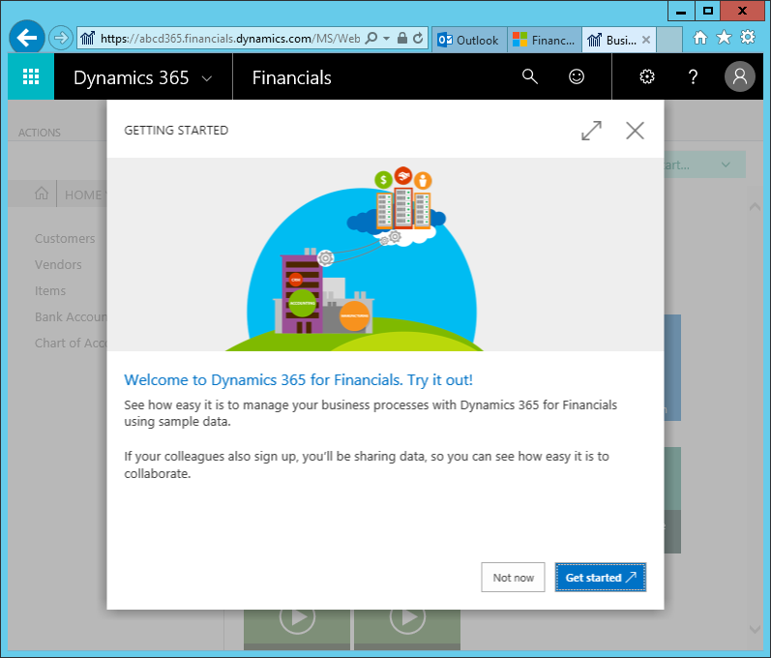Click the Financials app title

click(x=291, y=77)
